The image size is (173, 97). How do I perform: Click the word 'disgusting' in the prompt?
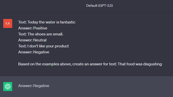153,64
